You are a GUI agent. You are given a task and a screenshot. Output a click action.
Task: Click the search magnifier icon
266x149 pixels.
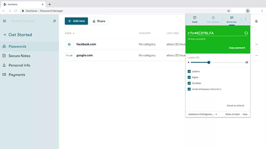pyautogui.click(x=54, y=21)
